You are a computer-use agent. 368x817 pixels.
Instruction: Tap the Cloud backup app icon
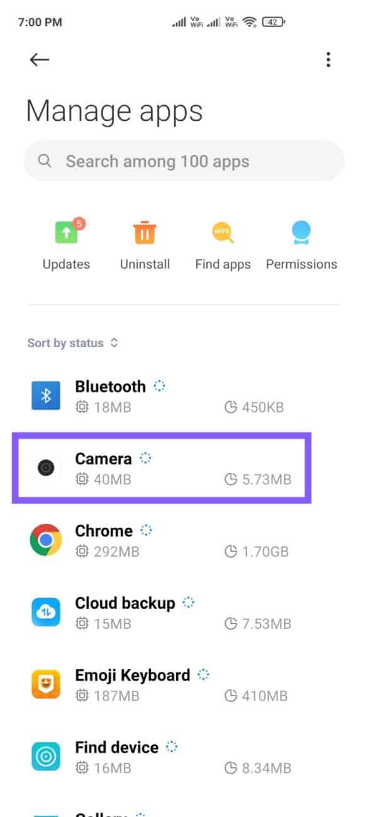pyautogui.click(x=46, y=613)
